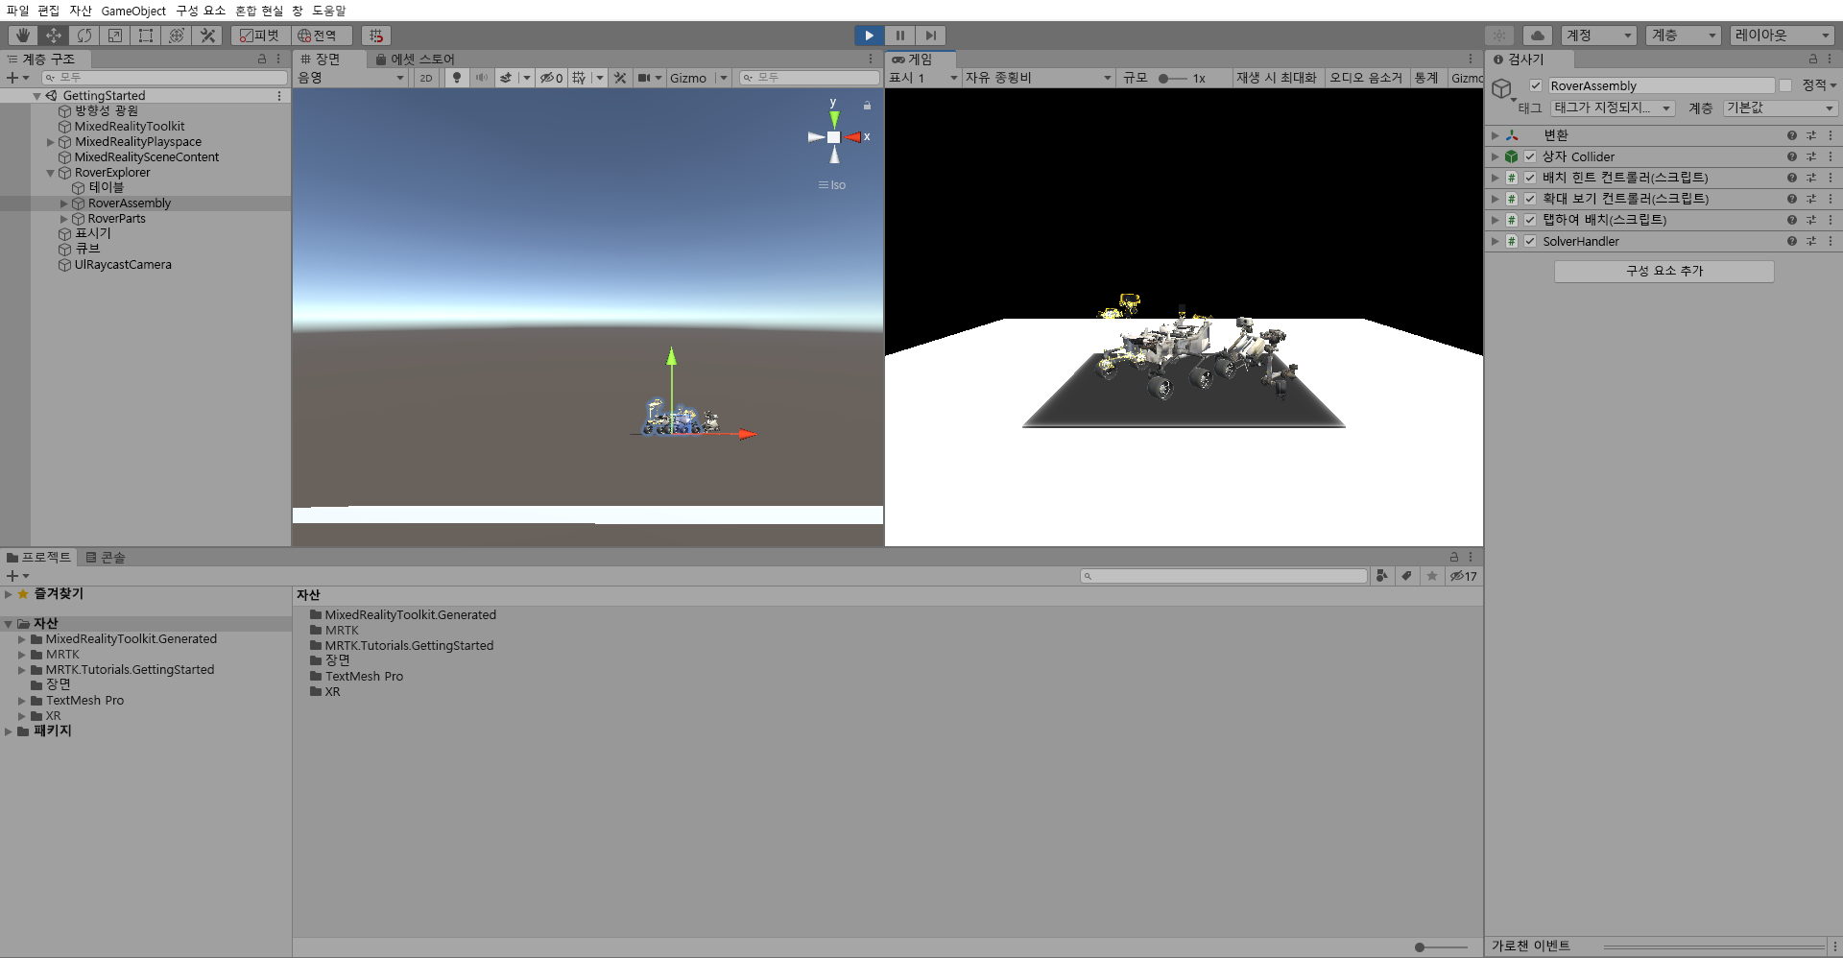The height and width of the screenshot is (958, 1843).
Task: Click the scene orientation gizmo X axis
Action: point(854,137)
